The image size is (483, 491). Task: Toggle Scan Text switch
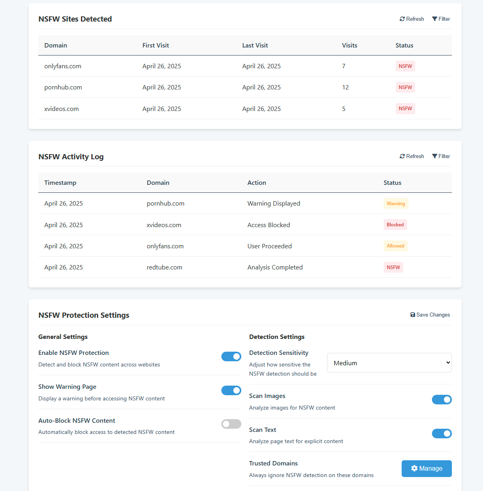(442, 434)
